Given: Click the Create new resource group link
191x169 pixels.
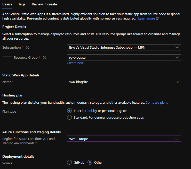Looking at the screenshot, I should pyautogui.click(x=75, y=63).
